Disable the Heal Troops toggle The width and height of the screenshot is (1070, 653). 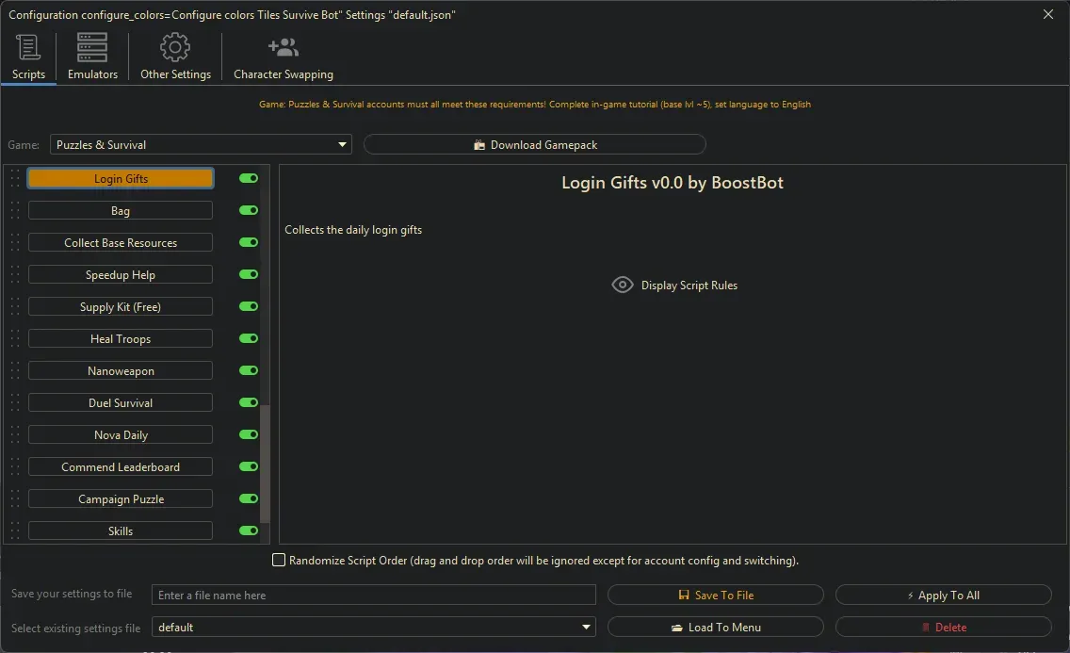pyautogui.click(x=247, y=338)
